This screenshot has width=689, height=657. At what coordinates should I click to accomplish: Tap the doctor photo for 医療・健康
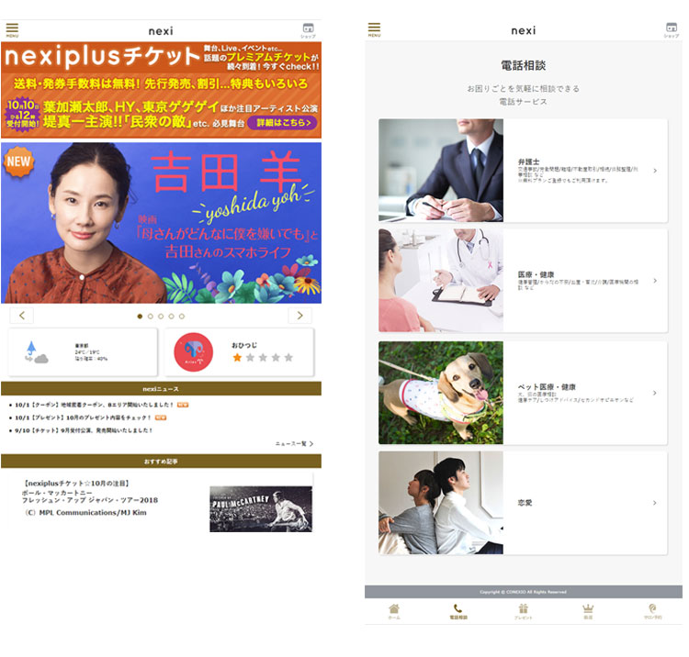tap(441, 280)
